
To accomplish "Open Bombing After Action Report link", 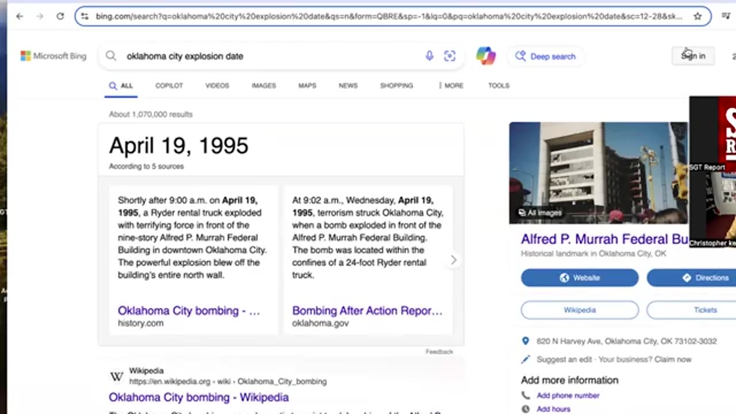I will tap(367, 310).
